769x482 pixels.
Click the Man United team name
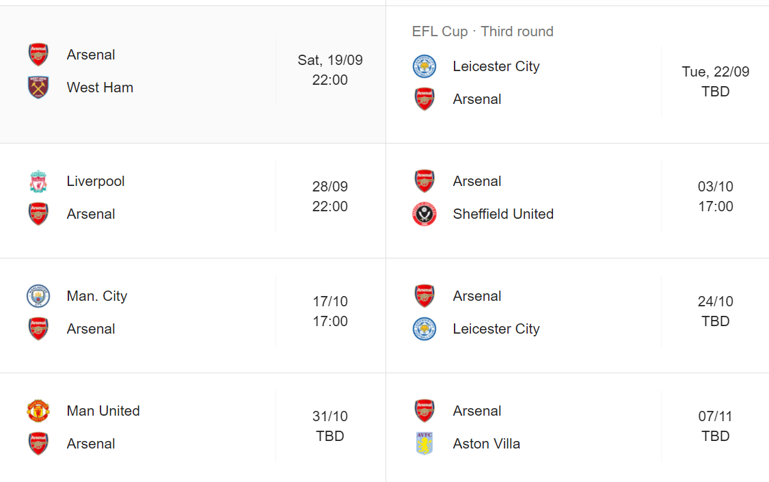[x=103, y=411]
